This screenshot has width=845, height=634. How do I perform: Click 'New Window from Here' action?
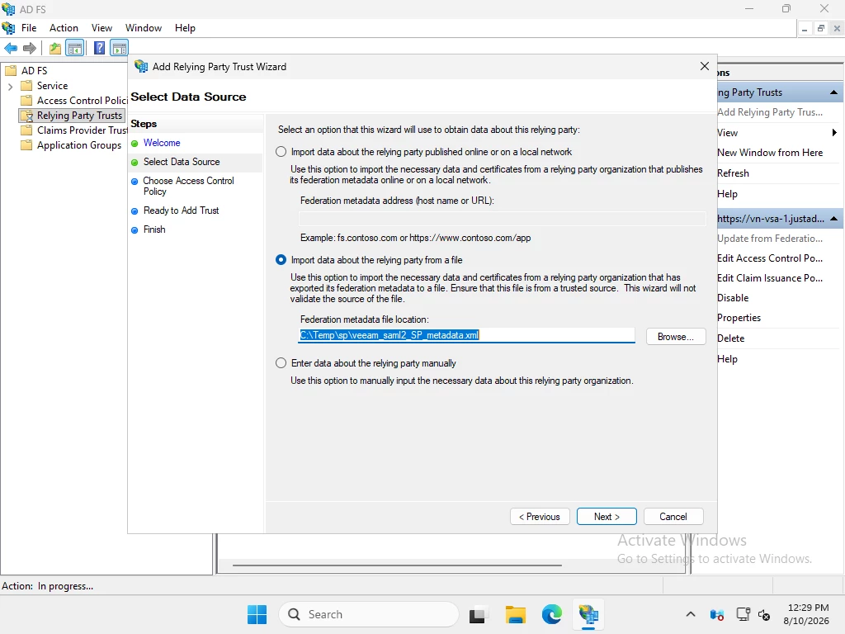(770, 153)
